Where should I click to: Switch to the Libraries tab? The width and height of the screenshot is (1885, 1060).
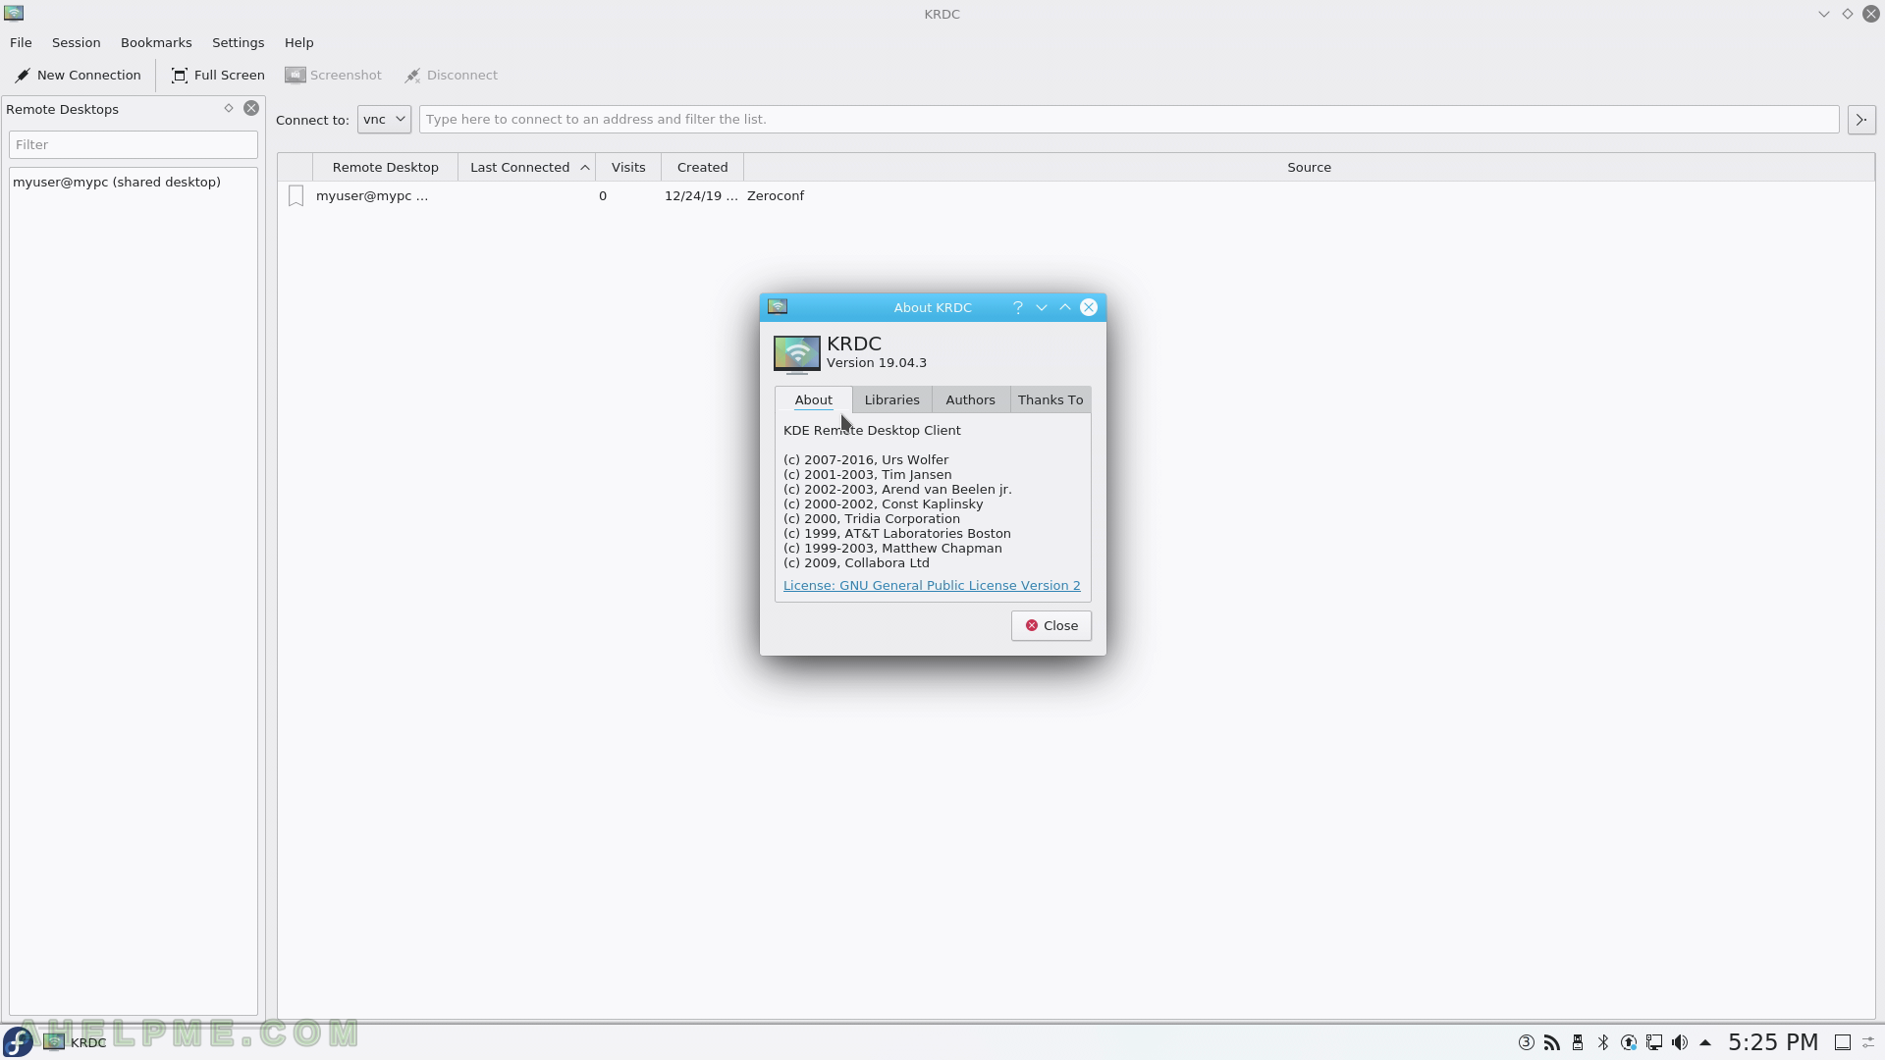892,400
